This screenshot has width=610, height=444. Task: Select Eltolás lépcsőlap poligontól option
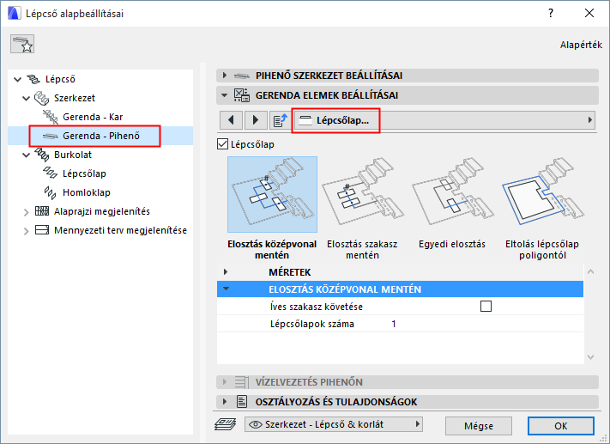(x=542, y=209)
